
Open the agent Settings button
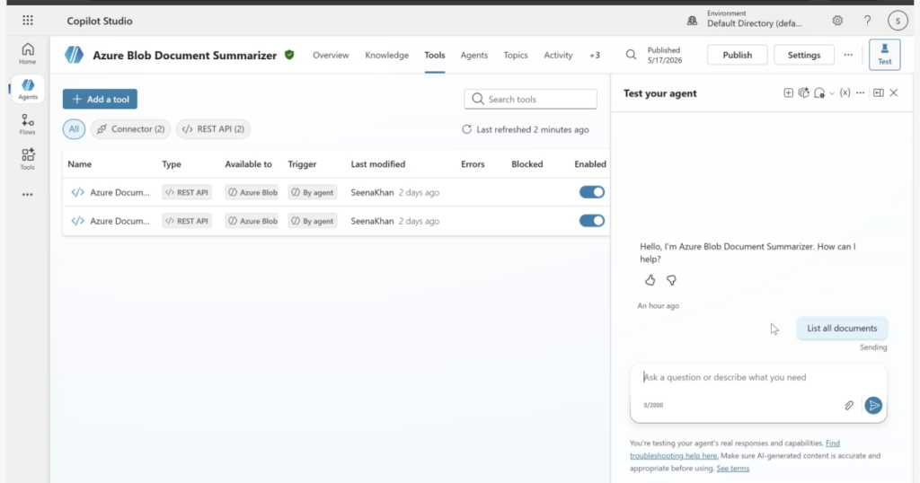[804, 55]
